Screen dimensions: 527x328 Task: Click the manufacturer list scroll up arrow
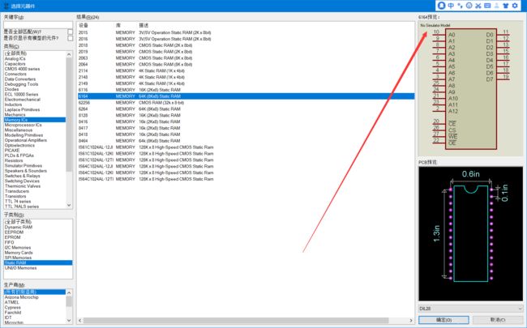[69, 292]
